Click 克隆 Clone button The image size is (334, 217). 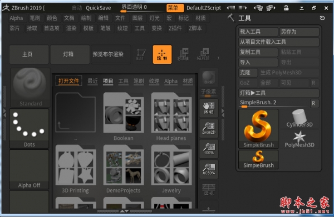248,73
